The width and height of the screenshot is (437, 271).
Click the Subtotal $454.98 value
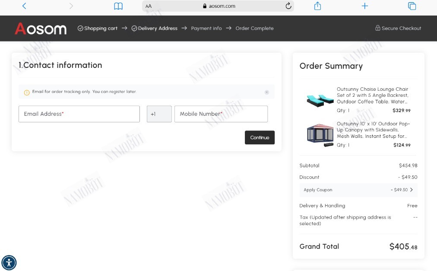pyautogui.click(x=408, y=166)
